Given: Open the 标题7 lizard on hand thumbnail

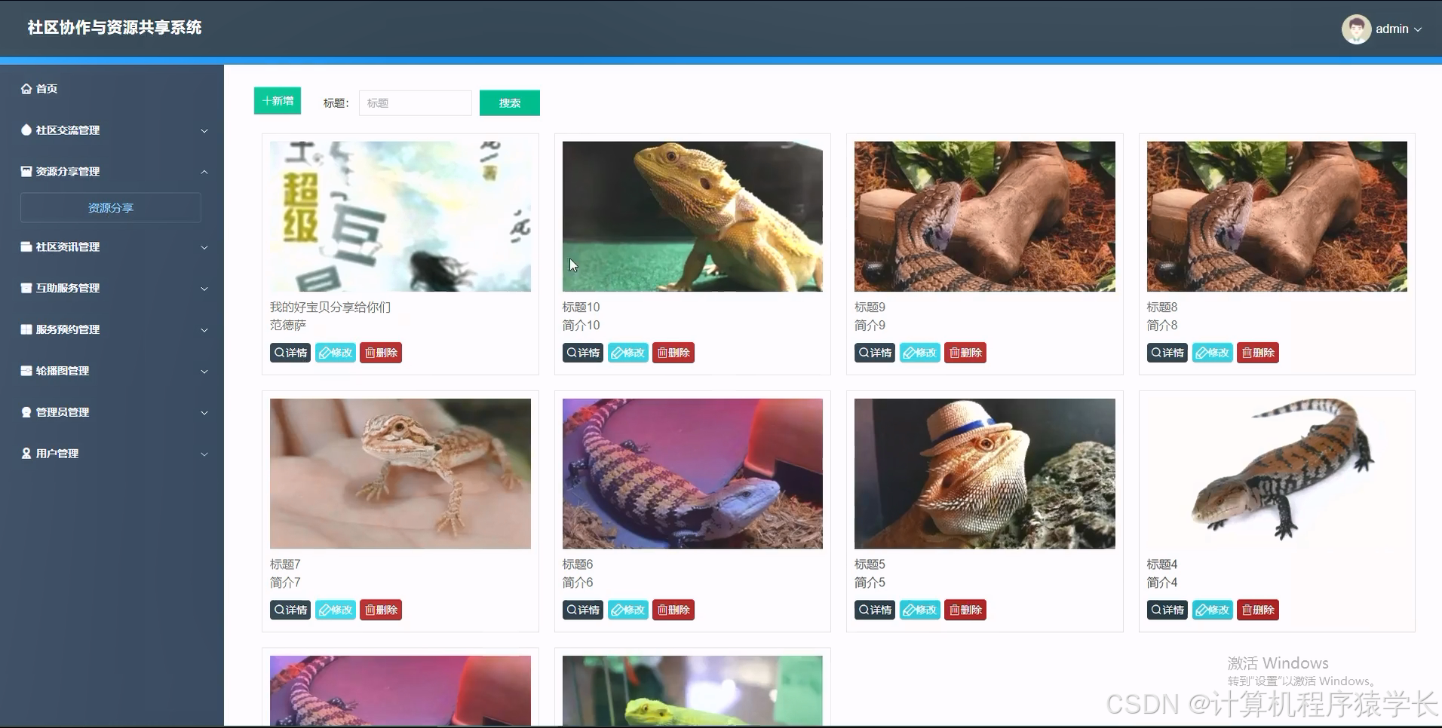Looking at the screenshot, I should (x=400, y=473).
